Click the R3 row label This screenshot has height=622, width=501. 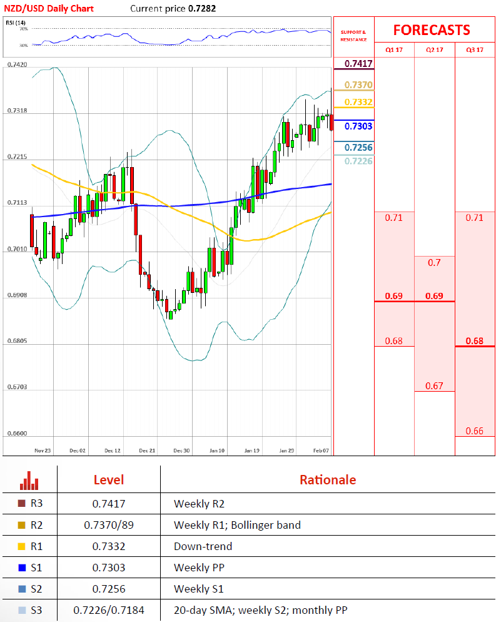(x=36, y=503)
